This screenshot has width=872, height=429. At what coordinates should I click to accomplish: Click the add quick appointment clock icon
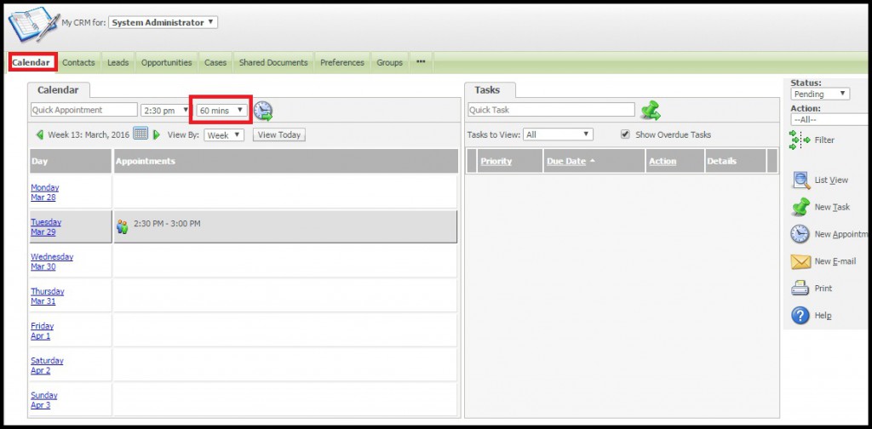(263, 111)
